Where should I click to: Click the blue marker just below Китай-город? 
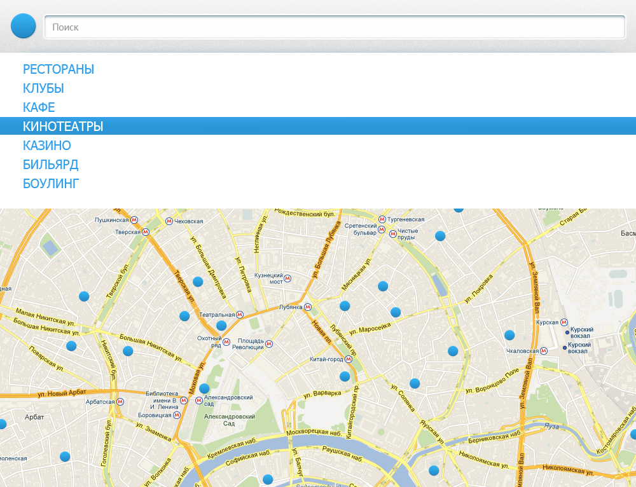[345, 376]
